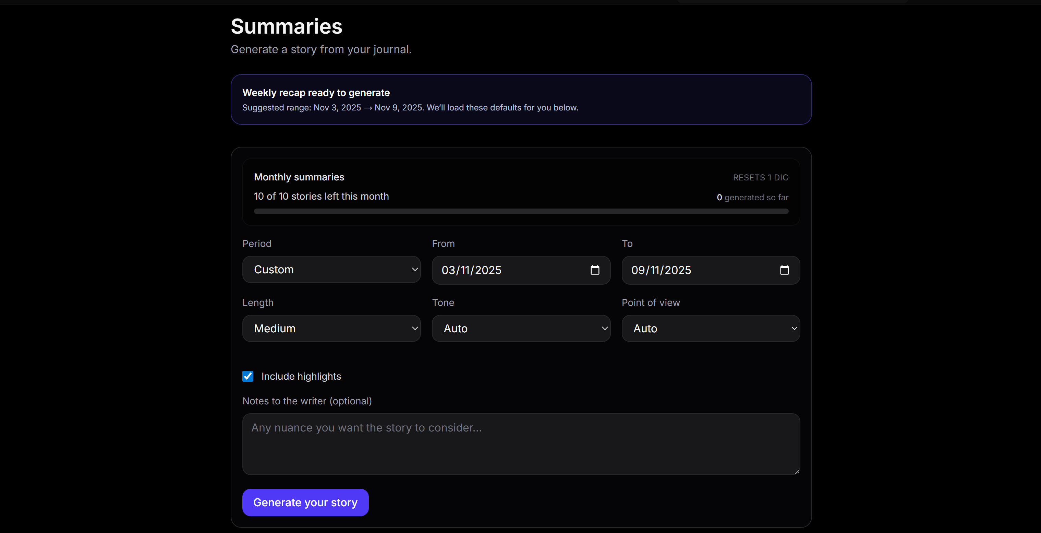This screenshot has width=1041, height=533.
Task: Open the Length dropdown set to Medium
Action: [x=331, y=328]
